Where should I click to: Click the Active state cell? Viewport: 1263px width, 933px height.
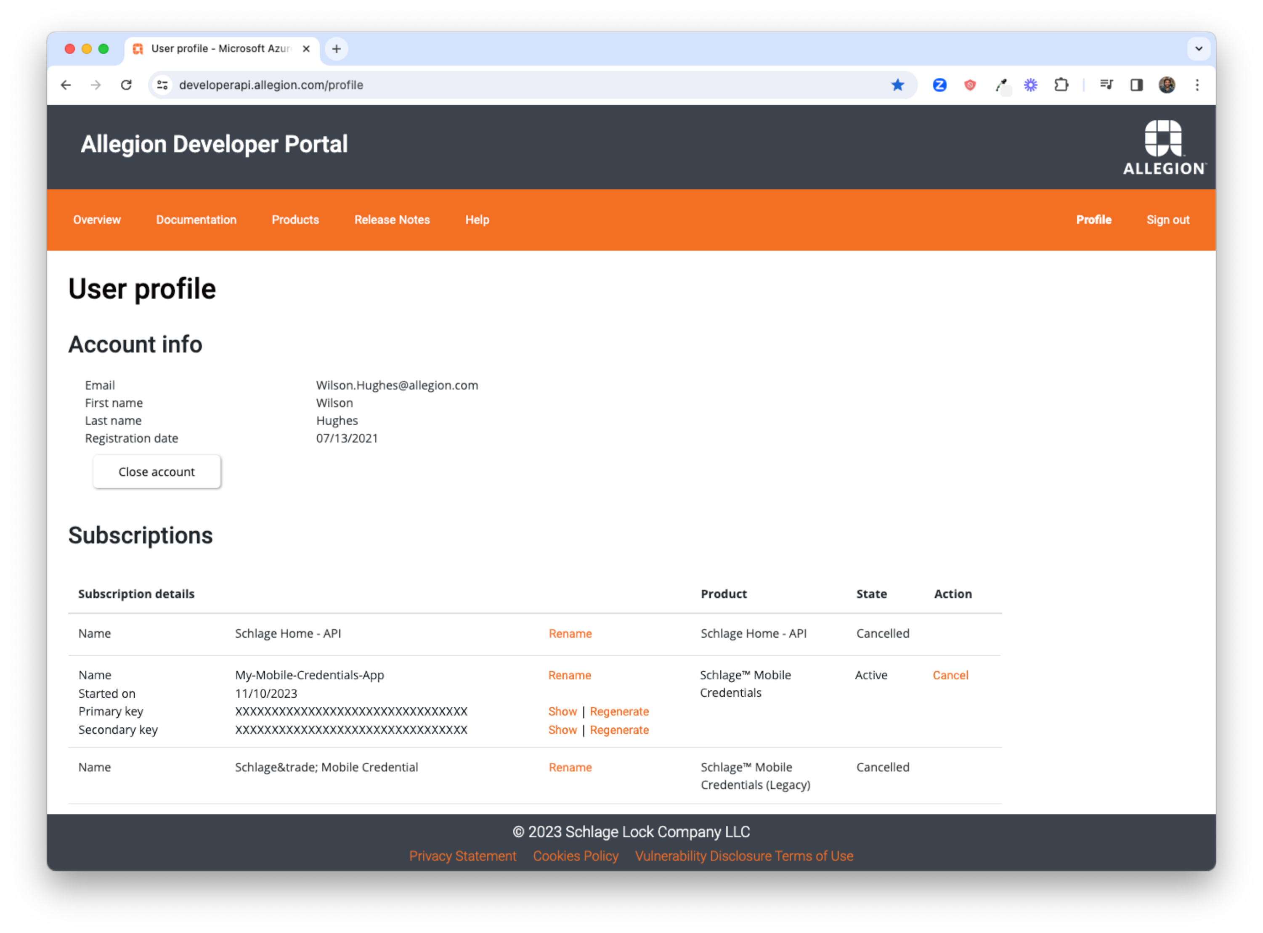tap(872, 676)
